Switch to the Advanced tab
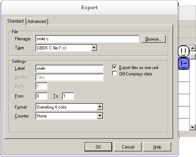 [37, 21]
